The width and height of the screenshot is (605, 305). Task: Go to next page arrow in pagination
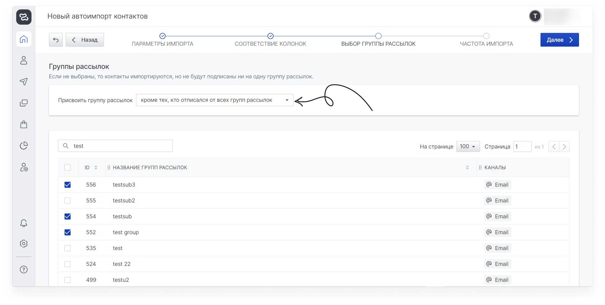[x=564, y=147]
